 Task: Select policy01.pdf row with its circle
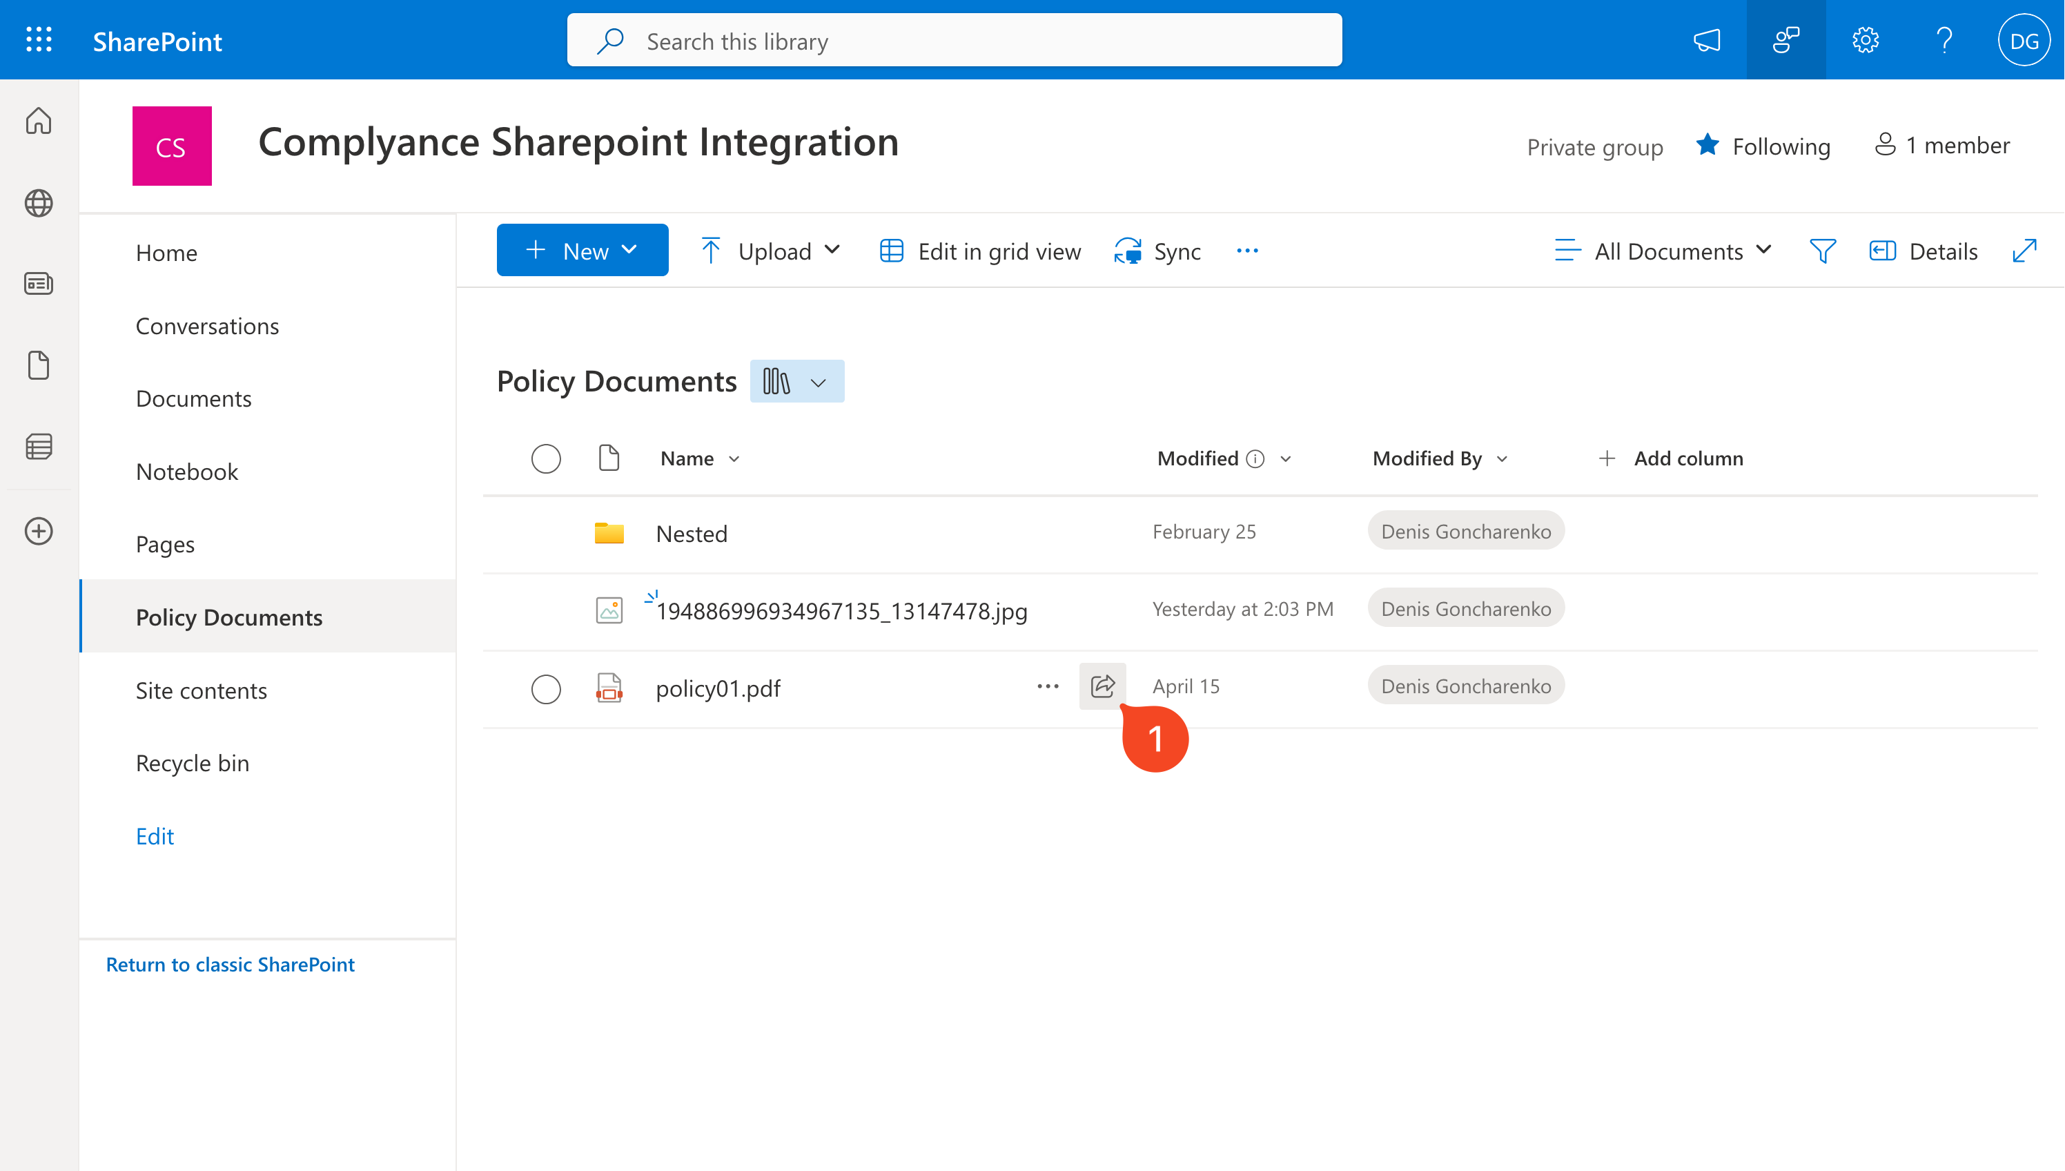[546, 689]
